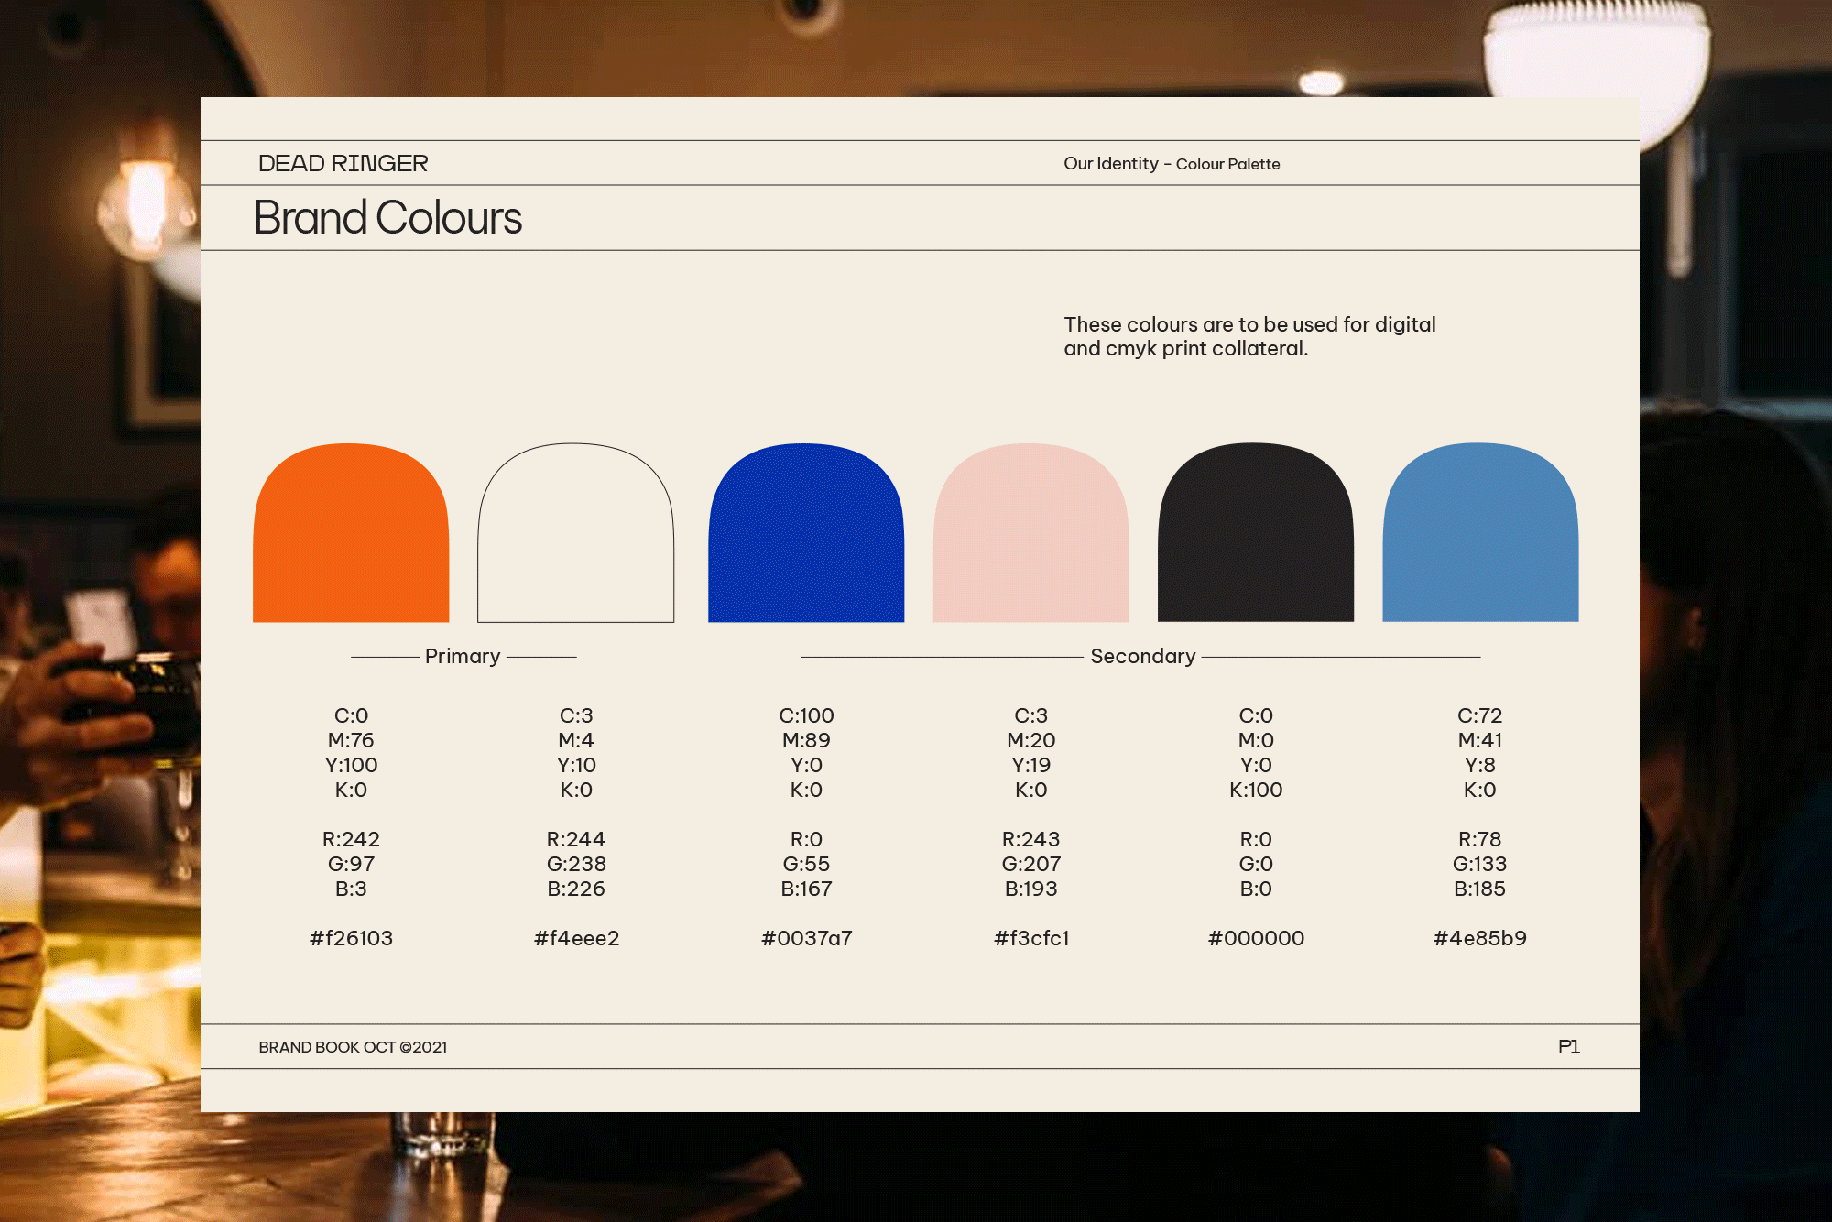Image resolution: width=1832 pixels, height=1222 pixels.
Task: Click the R:244 value
Action: (576, 839)
